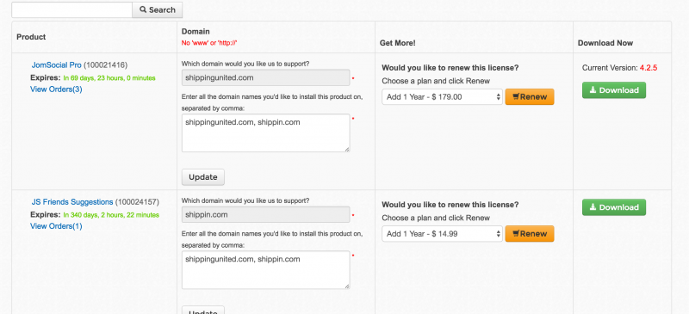Download the JS Friends Suggestions product
Screen dimensions: 689x314
click(x=614, y=207)
